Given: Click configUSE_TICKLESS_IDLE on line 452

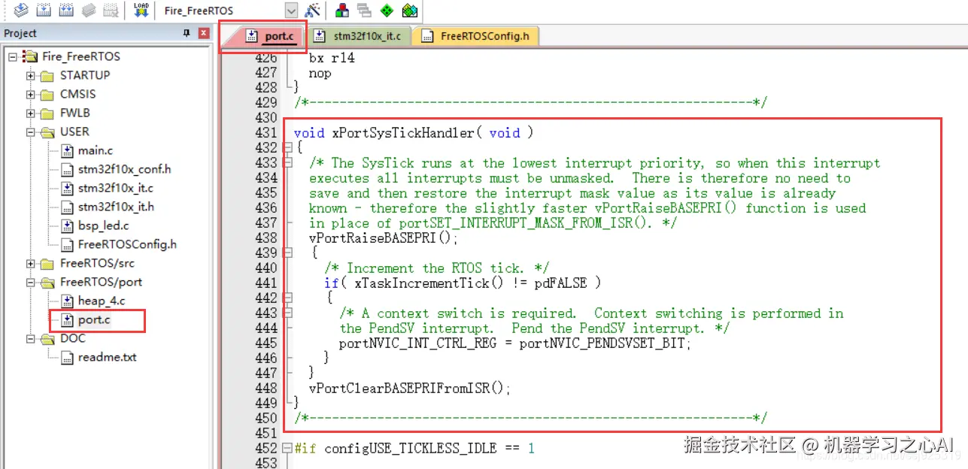Looking at the screenshot, I should point(411,449).
